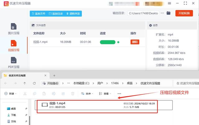Image resolution: width=199 pixels, height=125 pixels.
Task: Click the 添加目录 button
Action: click(56, 14)
